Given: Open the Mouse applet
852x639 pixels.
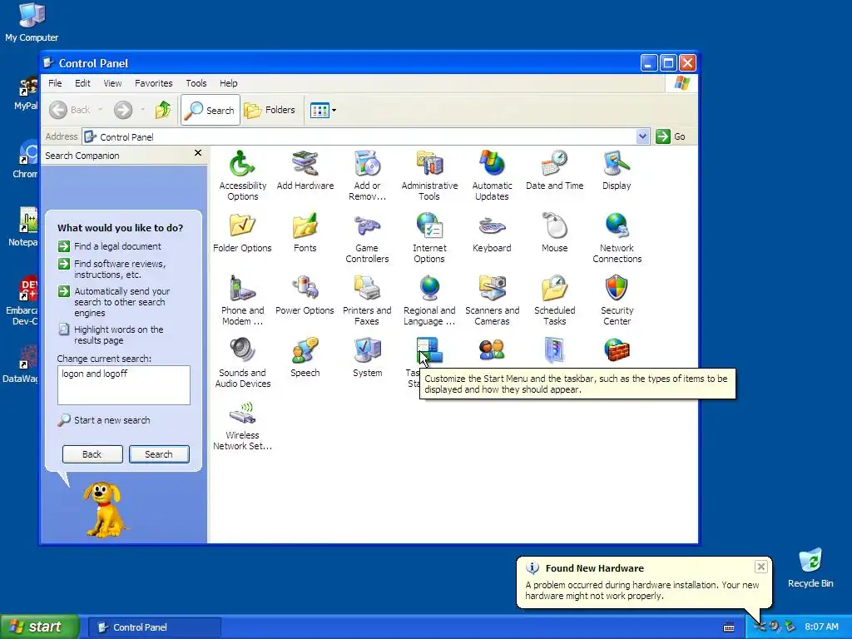Looking at the screenshot, I should pos(554,233).
